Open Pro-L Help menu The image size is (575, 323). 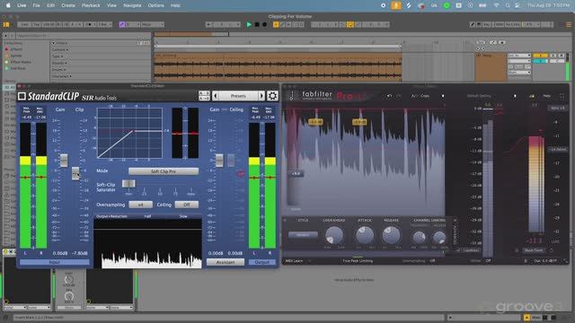coord(547,96)
